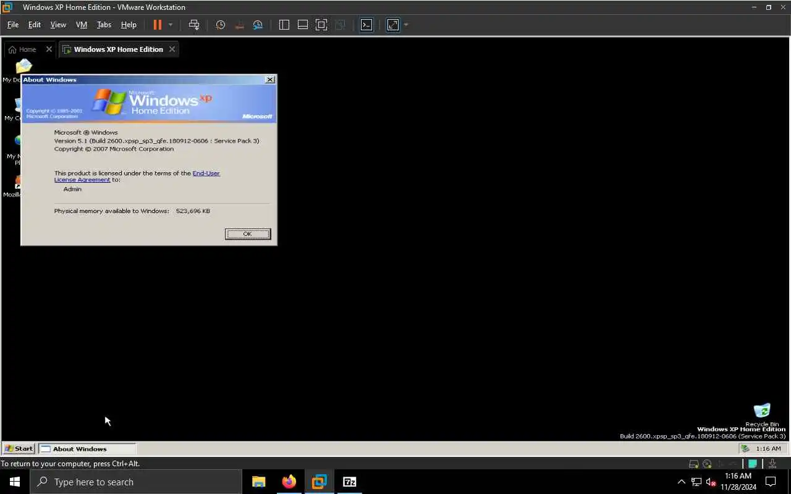Click the muted volume tray icon
The width and height of the screenshot is (791, 494).
click(x=711, y=482)
